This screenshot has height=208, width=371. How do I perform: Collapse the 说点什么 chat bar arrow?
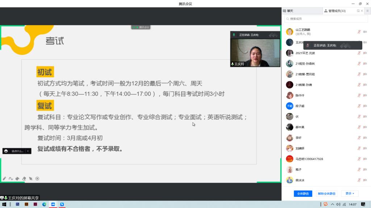(x=28, y=151)
